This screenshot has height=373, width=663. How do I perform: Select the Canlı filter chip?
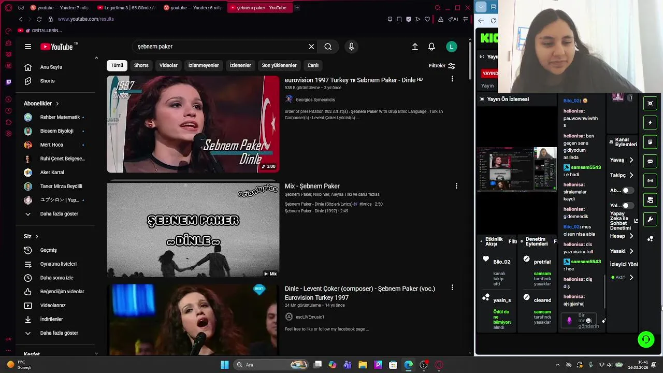pyautogui.click(x=313, y=65)
